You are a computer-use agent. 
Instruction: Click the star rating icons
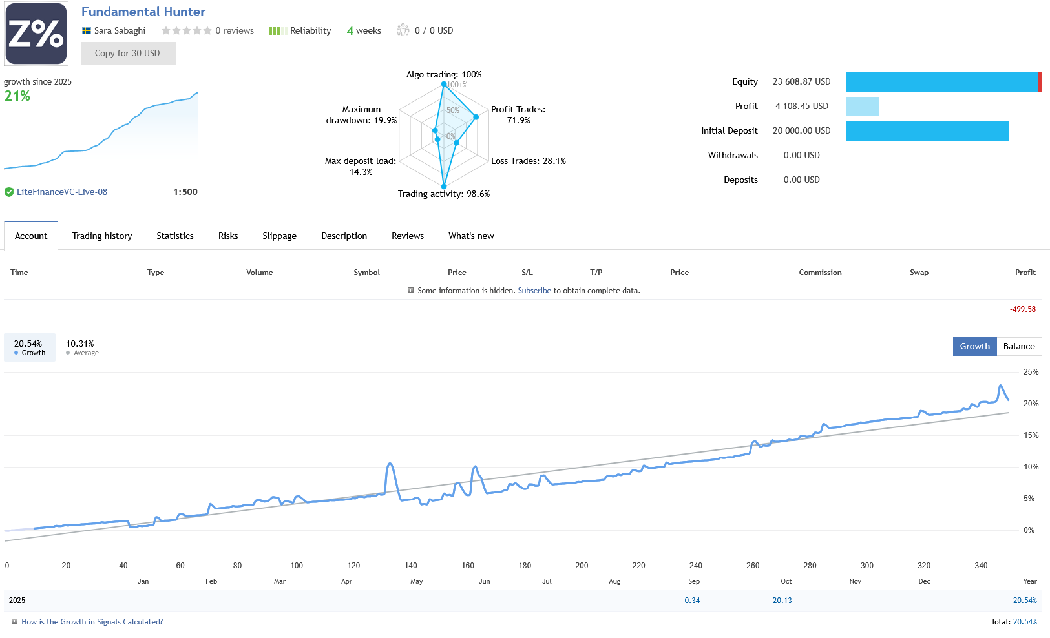(186, 31)
